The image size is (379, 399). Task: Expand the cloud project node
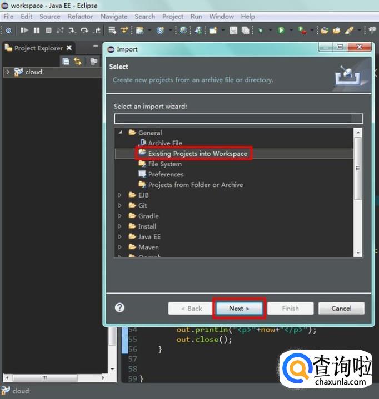(8, 72)
